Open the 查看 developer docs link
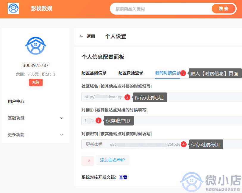This screenshot has height=193, width=242. coord(123,177)
